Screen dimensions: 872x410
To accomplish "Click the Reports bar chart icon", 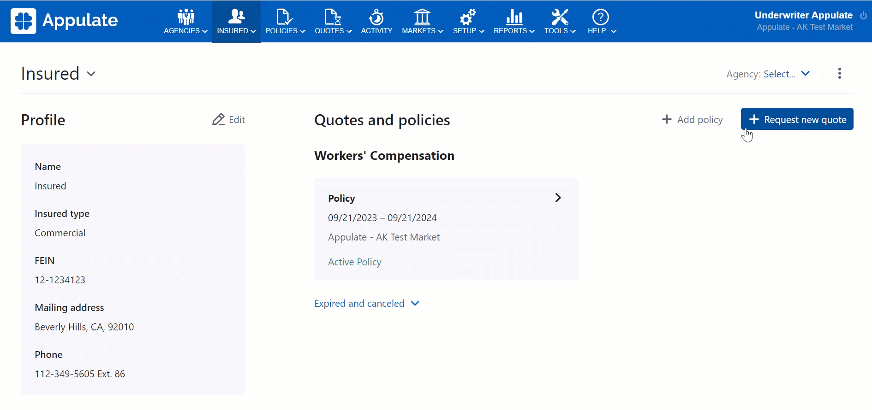I will [x=514, y=17].
